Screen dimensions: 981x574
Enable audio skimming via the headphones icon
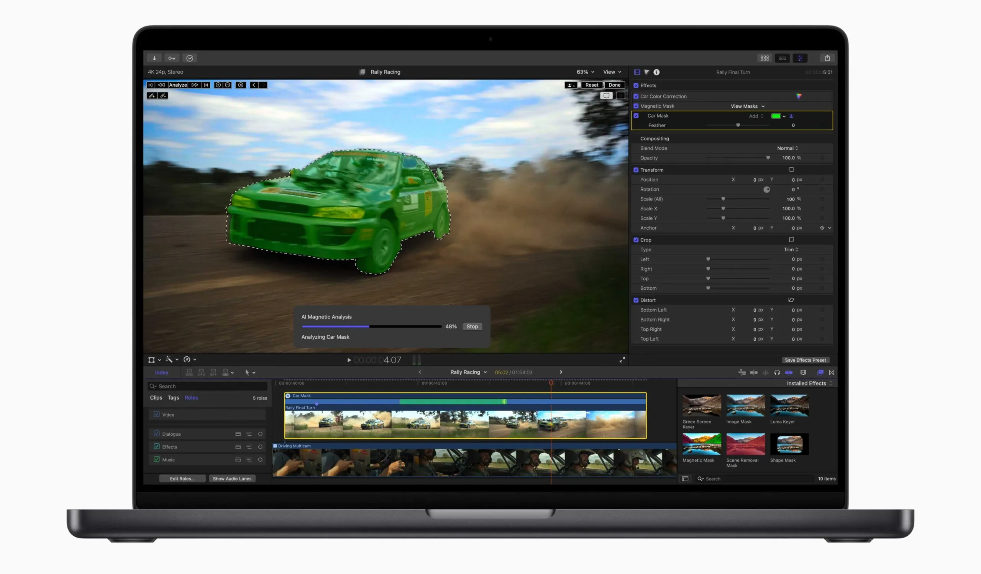pos(777,372)
